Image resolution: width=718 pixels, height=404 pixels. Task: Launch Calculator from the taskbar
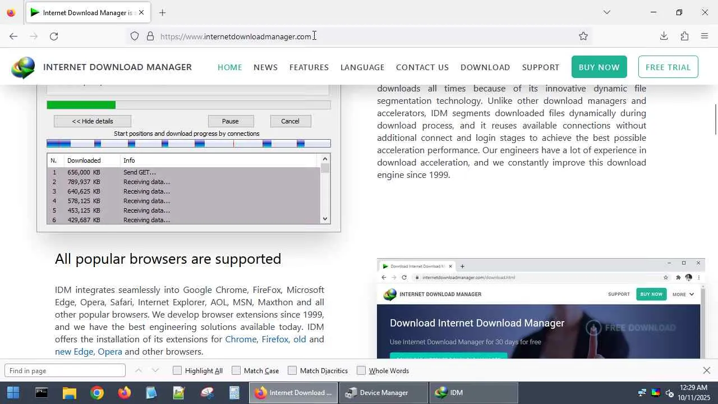[x=234, y=393]
